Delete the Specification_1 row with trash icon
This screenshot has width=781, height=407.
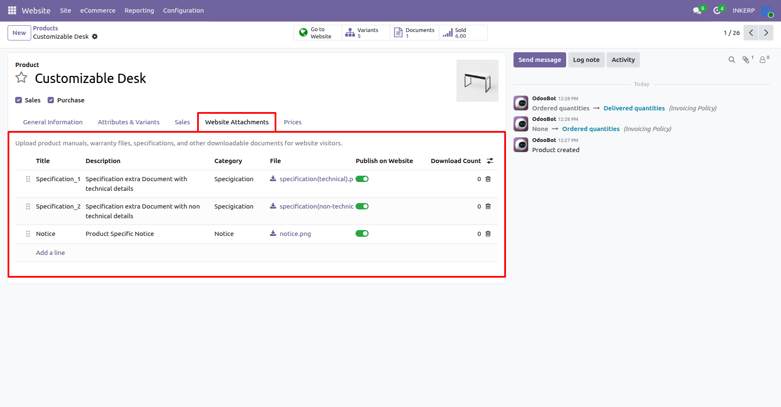488,179
